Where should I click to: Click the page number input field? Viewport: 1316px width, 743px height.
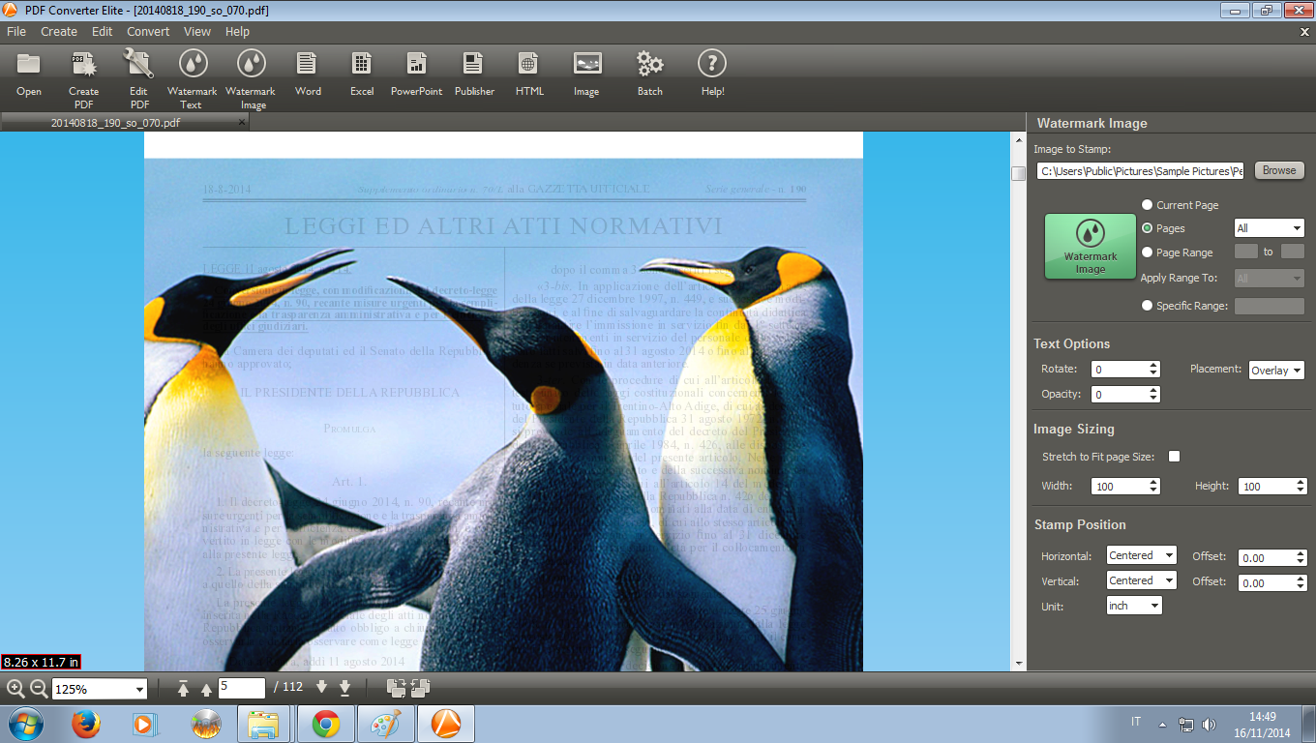click(x=241, y=688)
